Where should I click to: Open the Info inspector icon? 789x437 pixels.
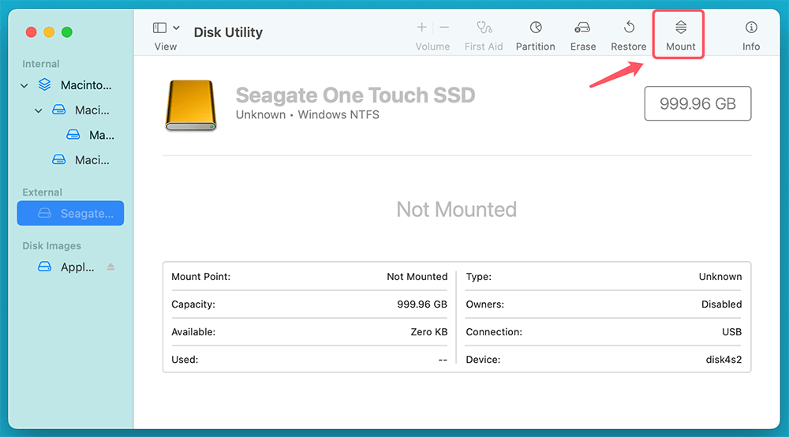(x=750, y=28)
